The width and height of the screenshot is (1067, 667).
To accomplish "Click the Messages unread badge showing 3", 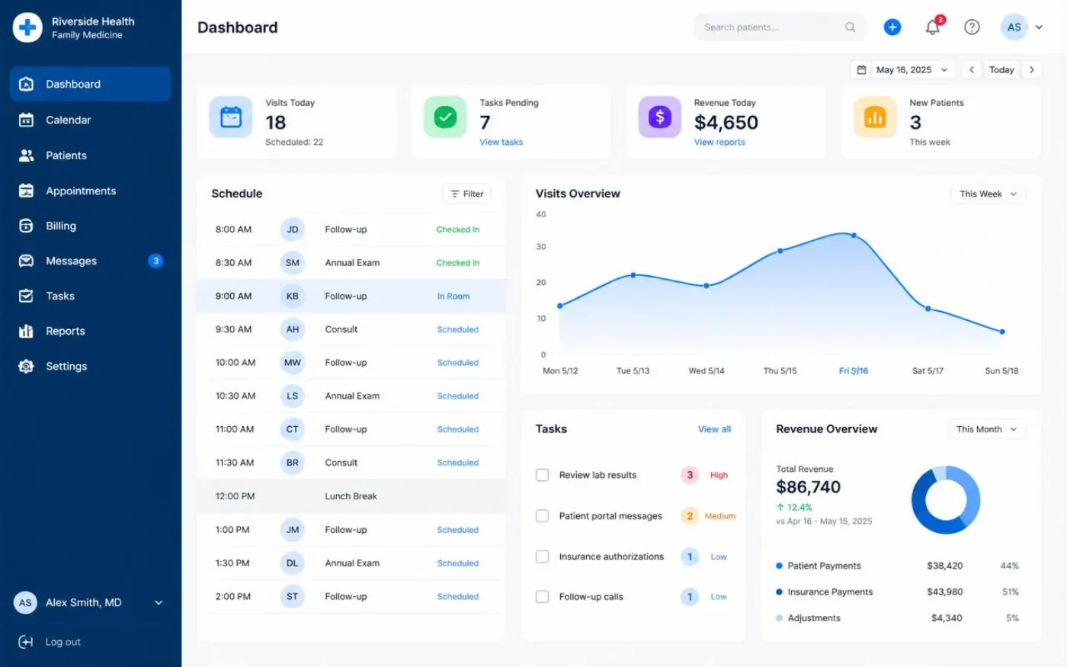I will (x=155, y=261).
